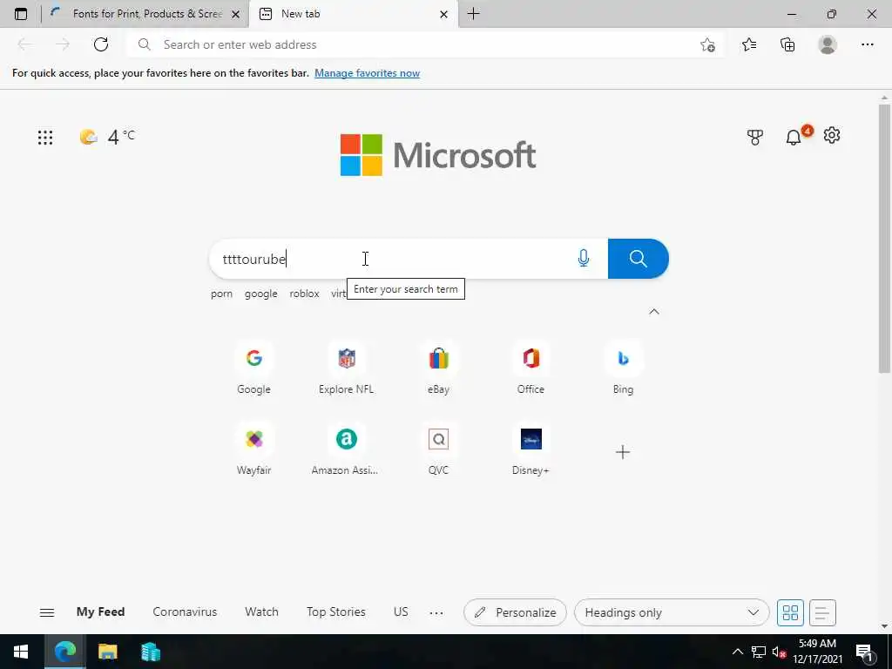Screen dimensions: 892x669
Task: Select the Watch feed tab
Action: coord(261,612)
